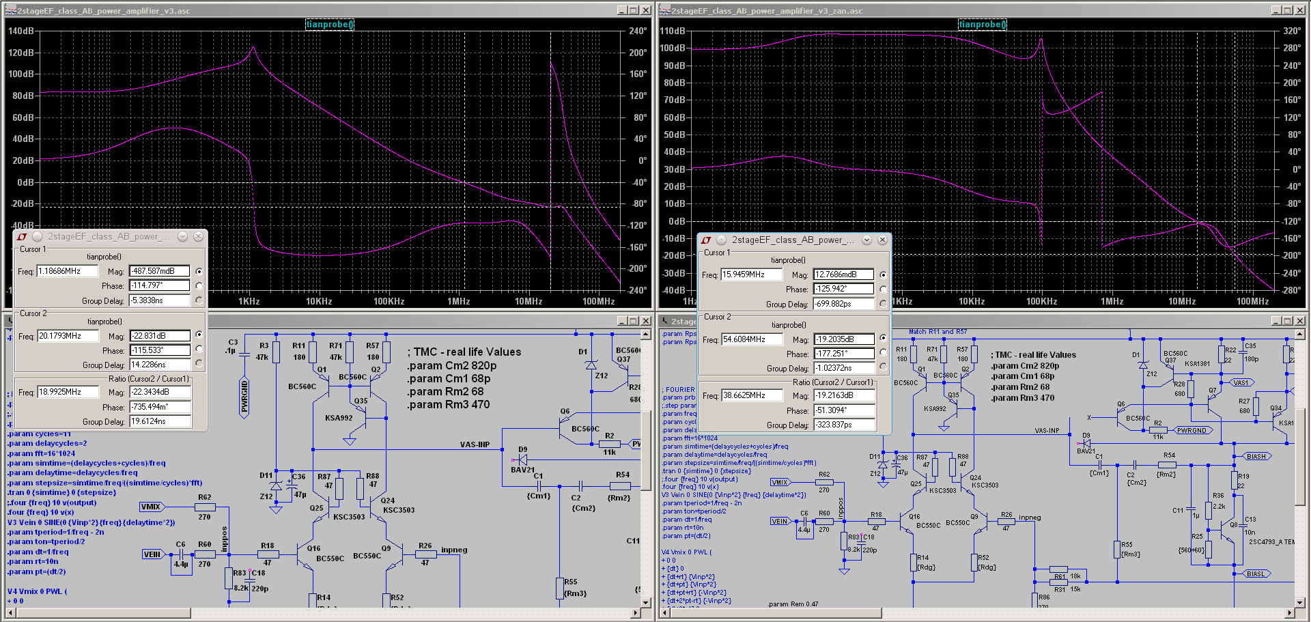Maximize the v3_zan.asc plot window
This screenshot has width=1311, height=622.
tap(1288, 10)
